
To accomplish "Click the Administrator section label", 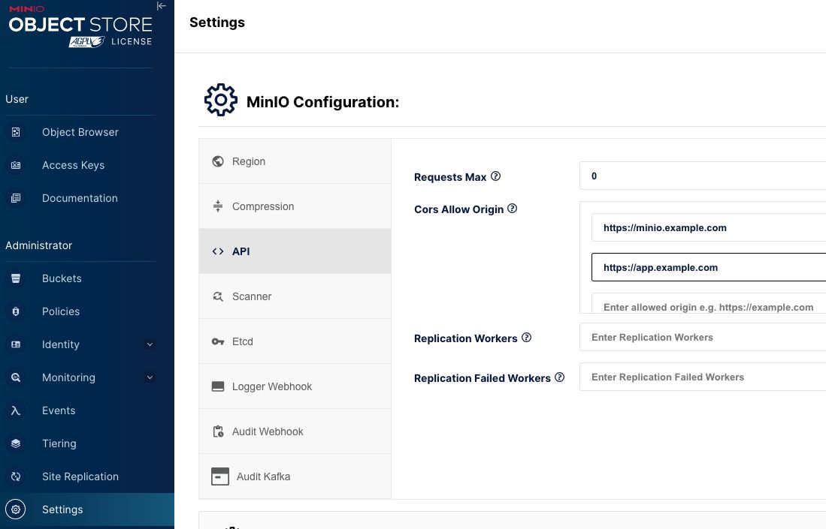I will 38,245.
